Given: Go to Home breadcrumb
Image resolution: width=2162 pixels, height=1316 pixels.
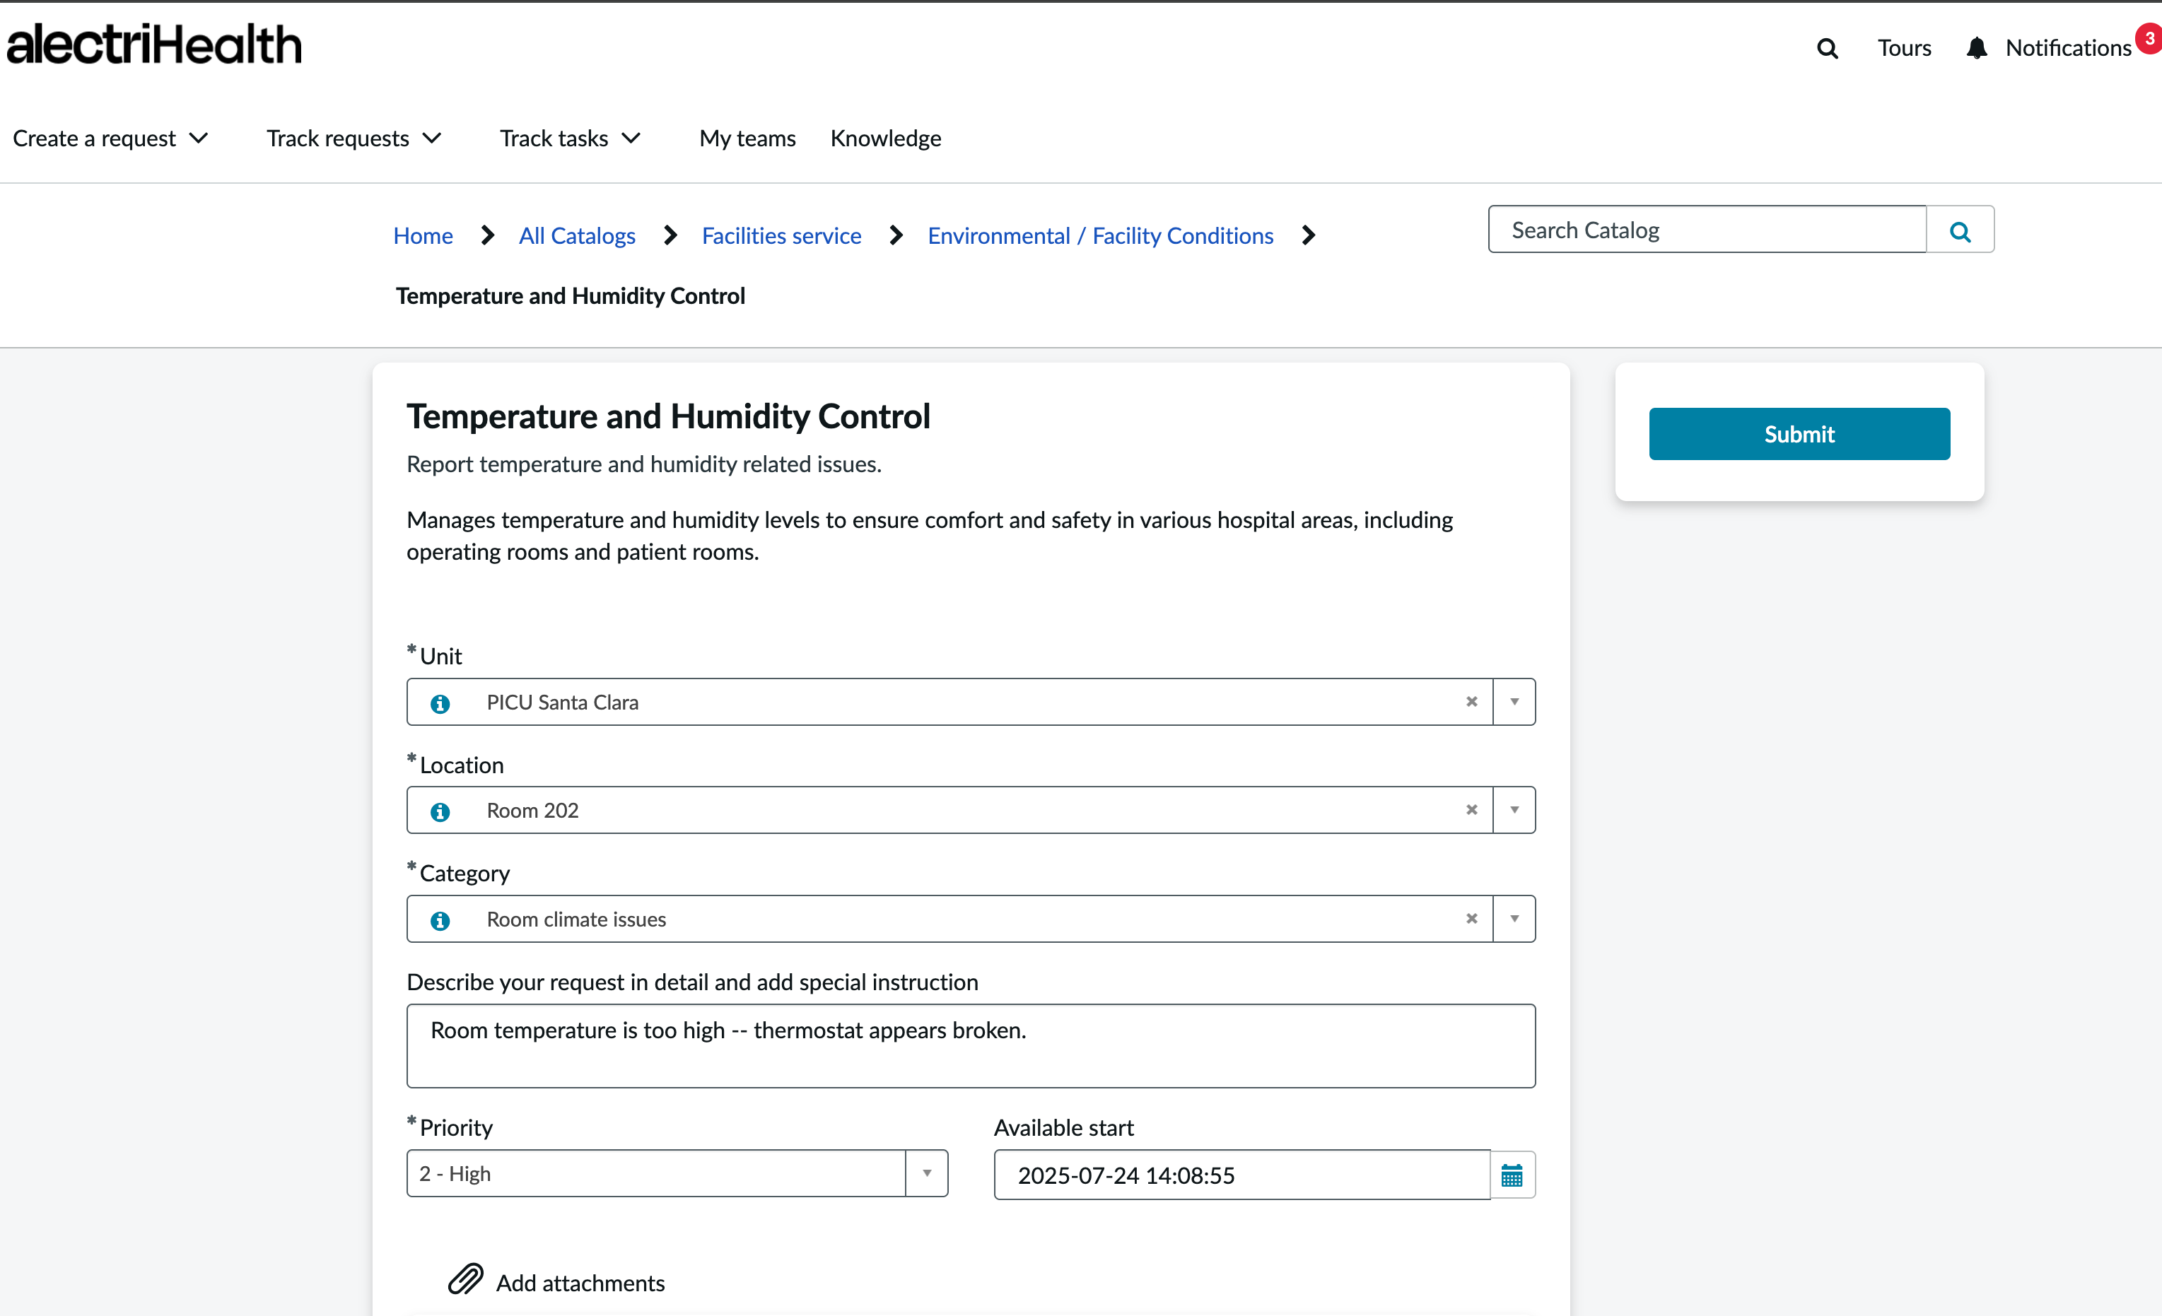Looking at the screenshot, I should point(423,236).
